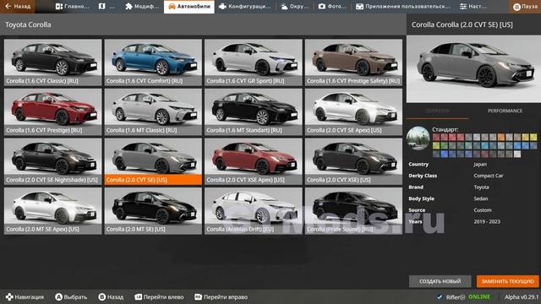This screenshot has height=304, width=541.
Task: Click the B Назад hint
Action: pos(111,297)
